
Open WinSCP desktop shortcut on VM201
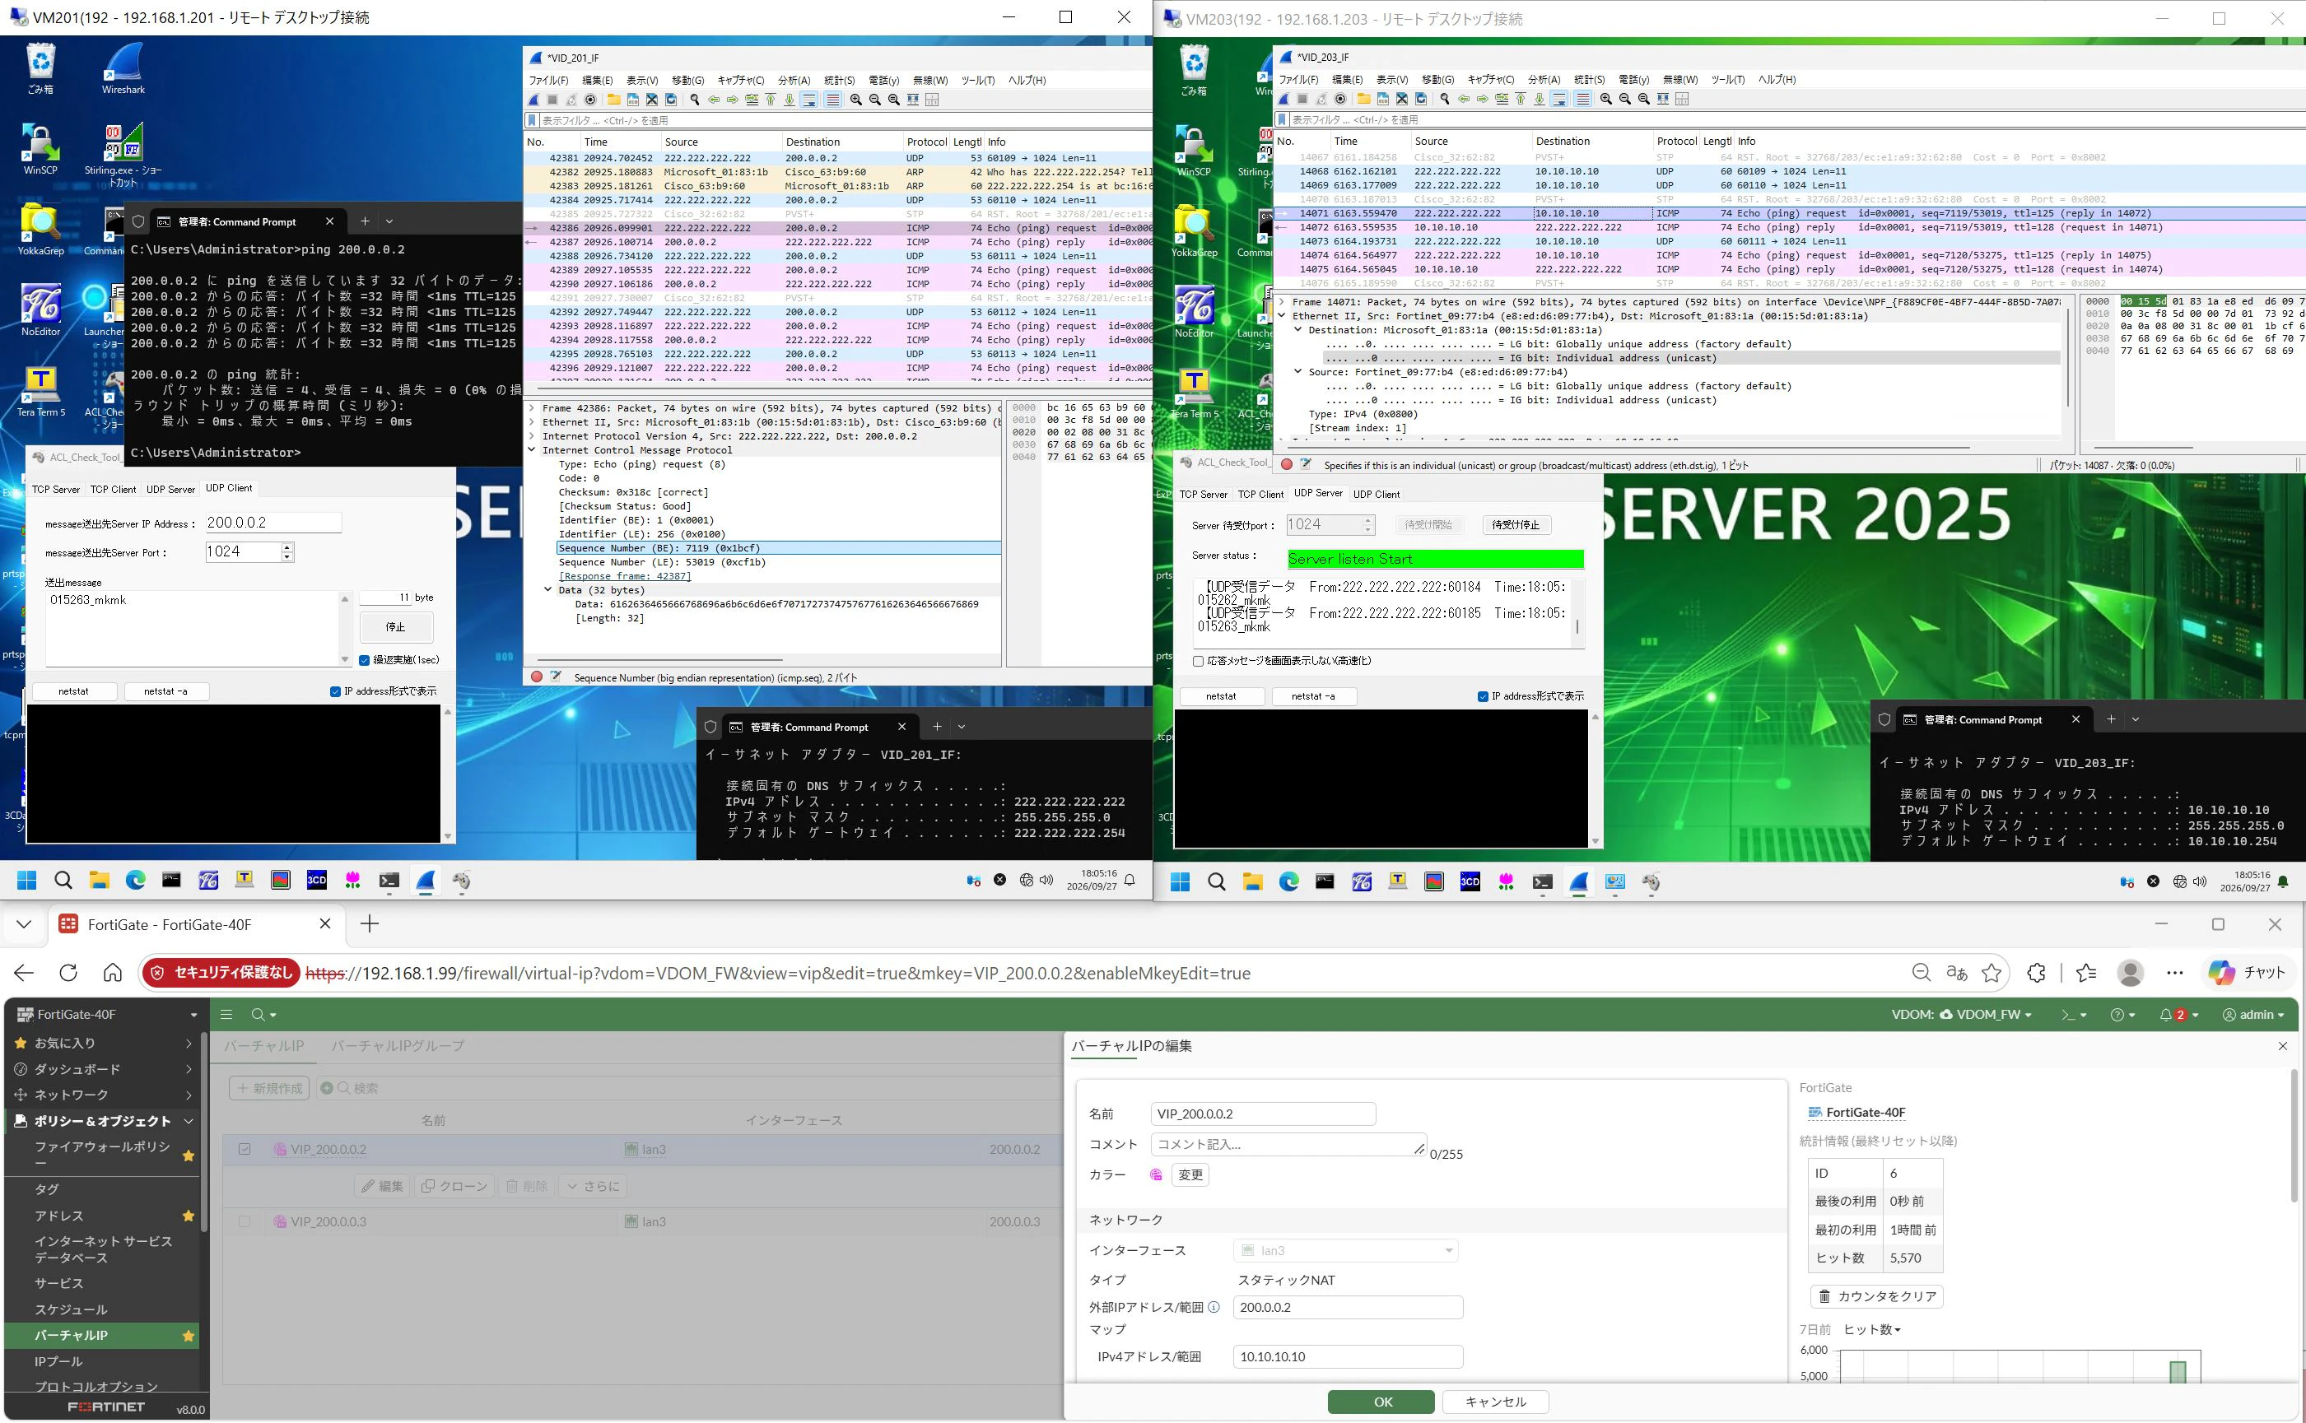[40, 149]
